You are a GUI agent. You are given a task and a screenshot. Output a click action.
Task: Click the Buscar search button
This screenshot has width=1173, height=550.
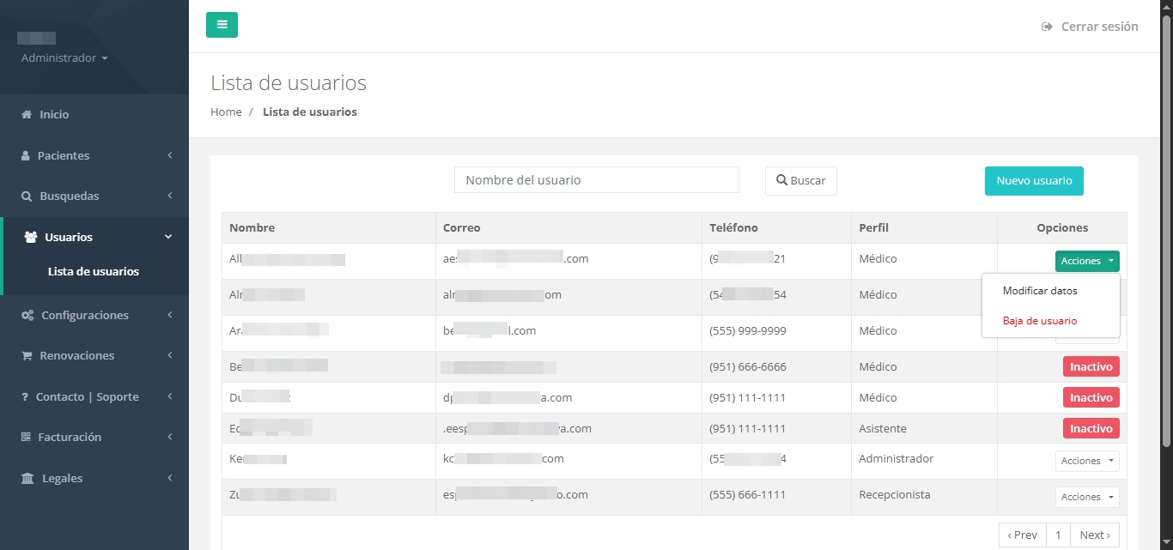click(x=800, y=181)
